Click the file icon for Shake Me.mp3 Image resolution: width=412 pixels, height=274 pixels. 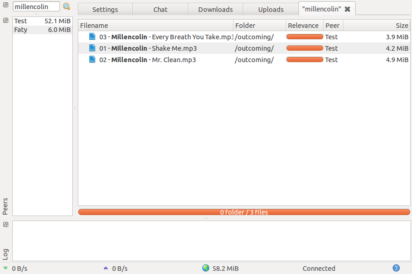[92, 48]
